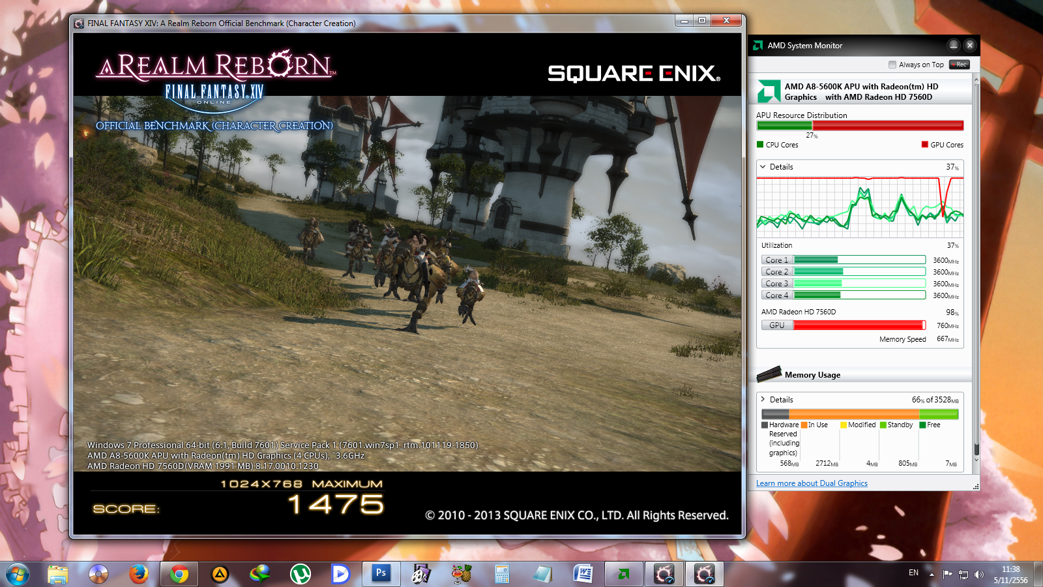This screenshot has height=587, width=1043.
Task: Expand the Memory Usage Details section
Action: 763,399
